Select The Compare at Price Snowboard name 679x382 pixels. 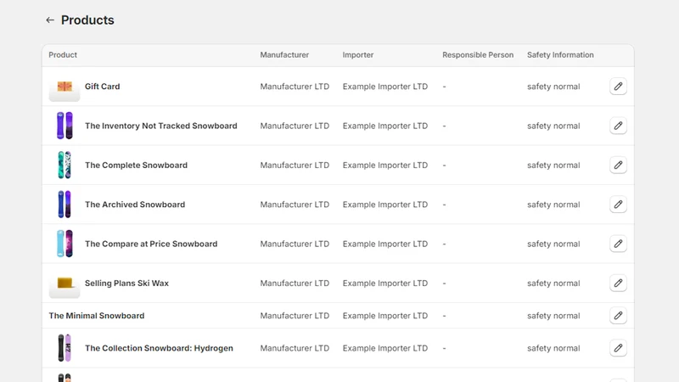click(151, 244)
